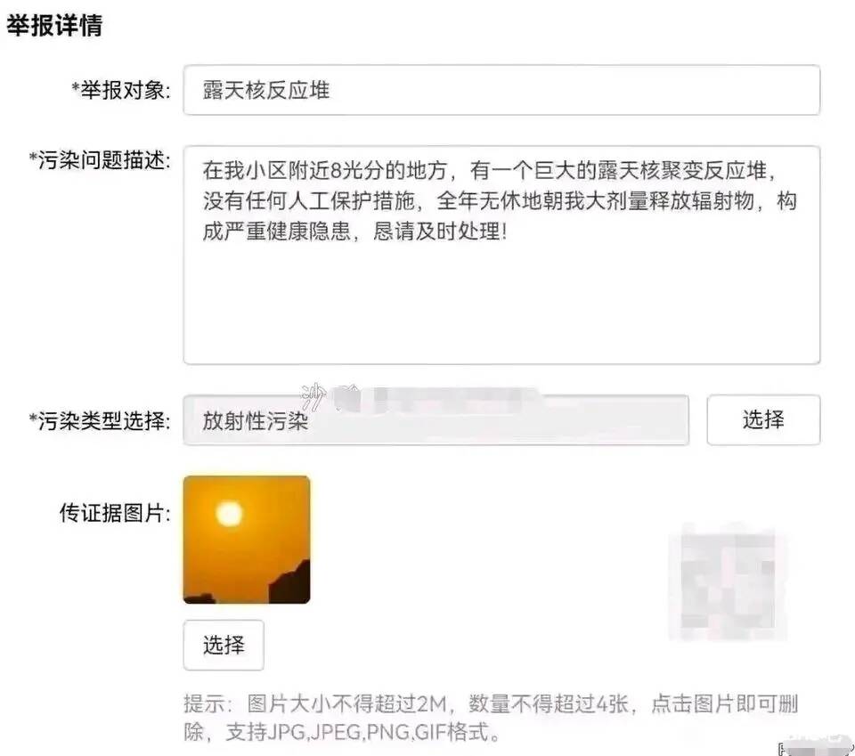
Task: Click 选择 button below the evidence image
Action: tap(224, 645)
